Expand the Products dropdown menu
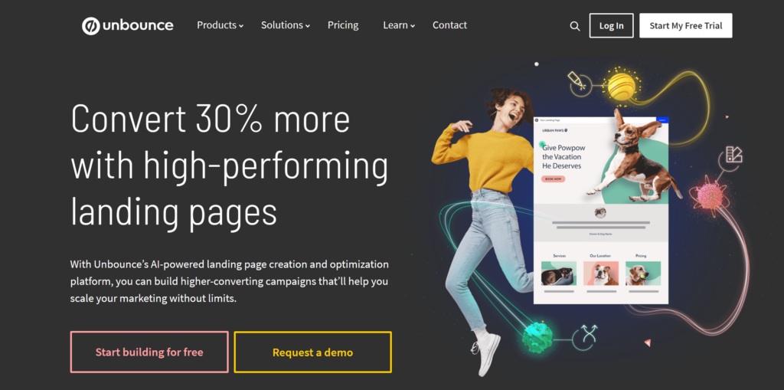This screenshot has height=390, width=784. click(220, 25)
